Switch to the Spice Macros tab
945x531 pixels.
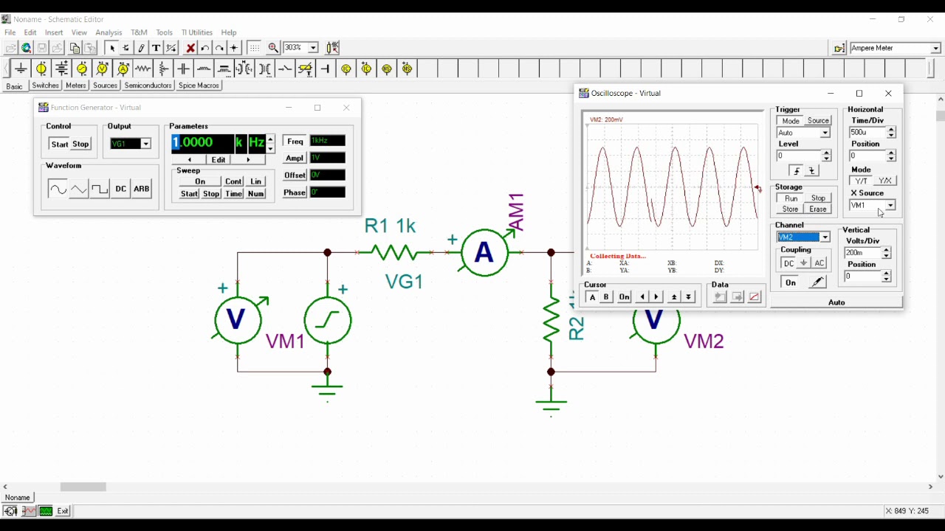click(x=199, y=86)
